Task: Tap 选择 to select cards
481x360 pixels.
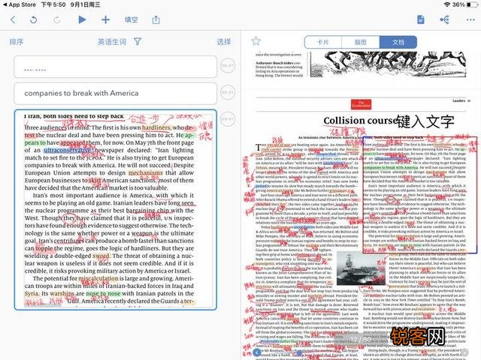Action: [x=224, y=42]
